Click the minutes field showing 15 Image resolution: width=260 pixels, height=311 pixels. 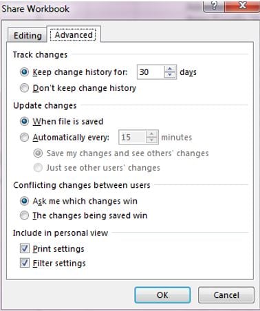133,138
